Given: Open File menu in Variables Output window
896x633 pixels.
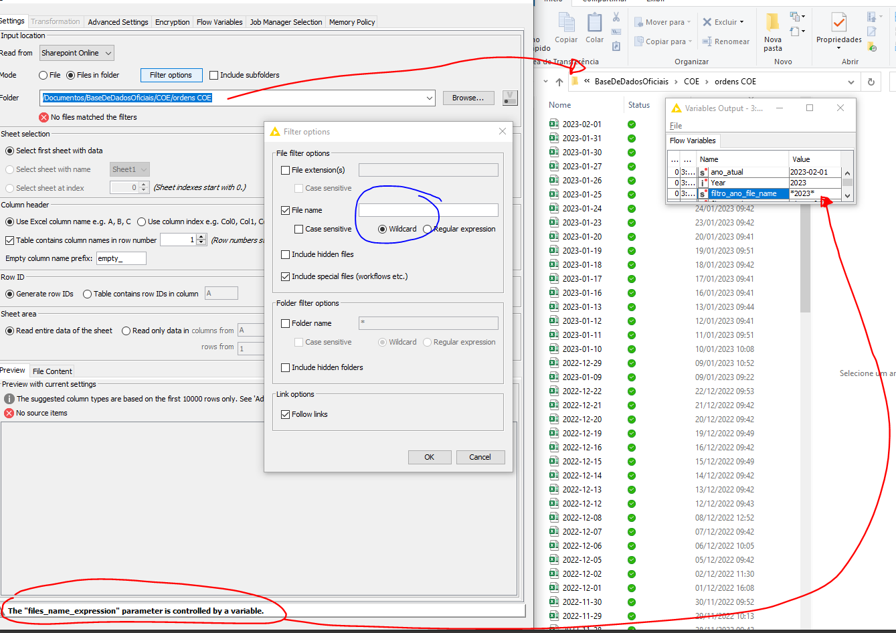Looking at the screenshot, I should (x=676, y=126).
